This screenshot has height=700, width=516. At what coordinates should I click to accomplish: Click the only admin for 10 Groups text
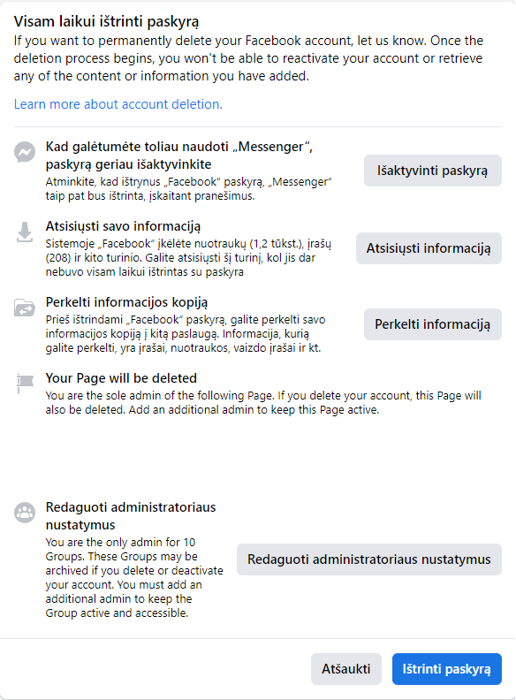(134, 578)
